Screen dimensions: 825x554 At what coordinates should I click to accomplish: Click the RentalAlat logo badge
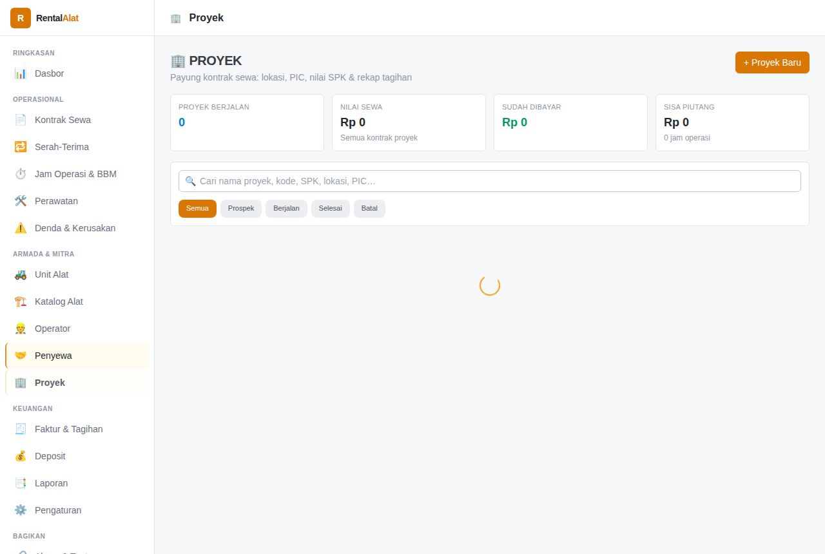tap(21, 18)
